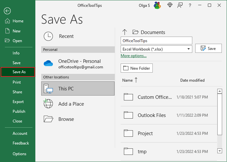
Task: Click the tmp folder name
Action: [x=142, y=152]
